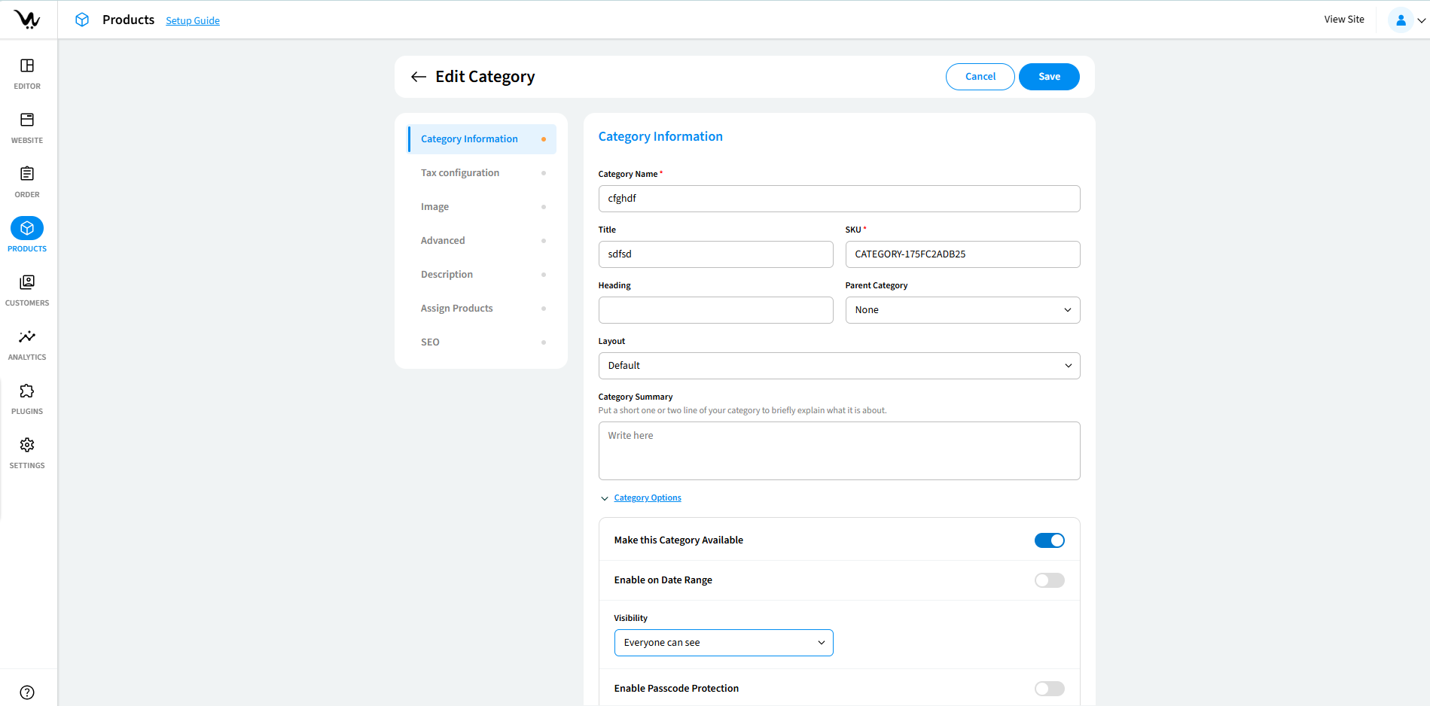Open the Parent Category dropdown

[962, 310]
